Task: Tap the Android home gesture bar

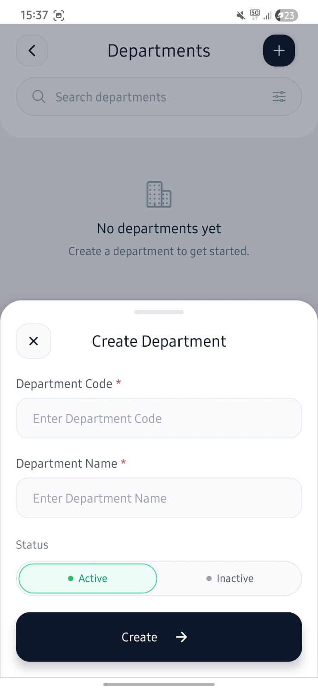Action: [159, 685]
